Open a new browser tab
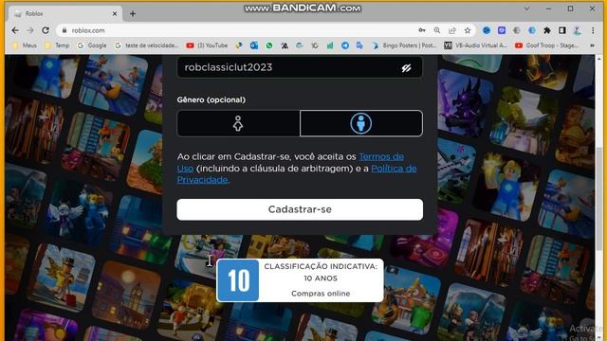Image resolution: width=607 pixels, height=341 pixels. [x=133, y=13]
